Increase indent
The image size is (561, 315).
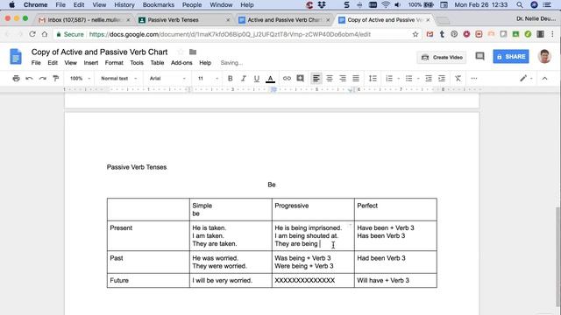click(442, 78)
